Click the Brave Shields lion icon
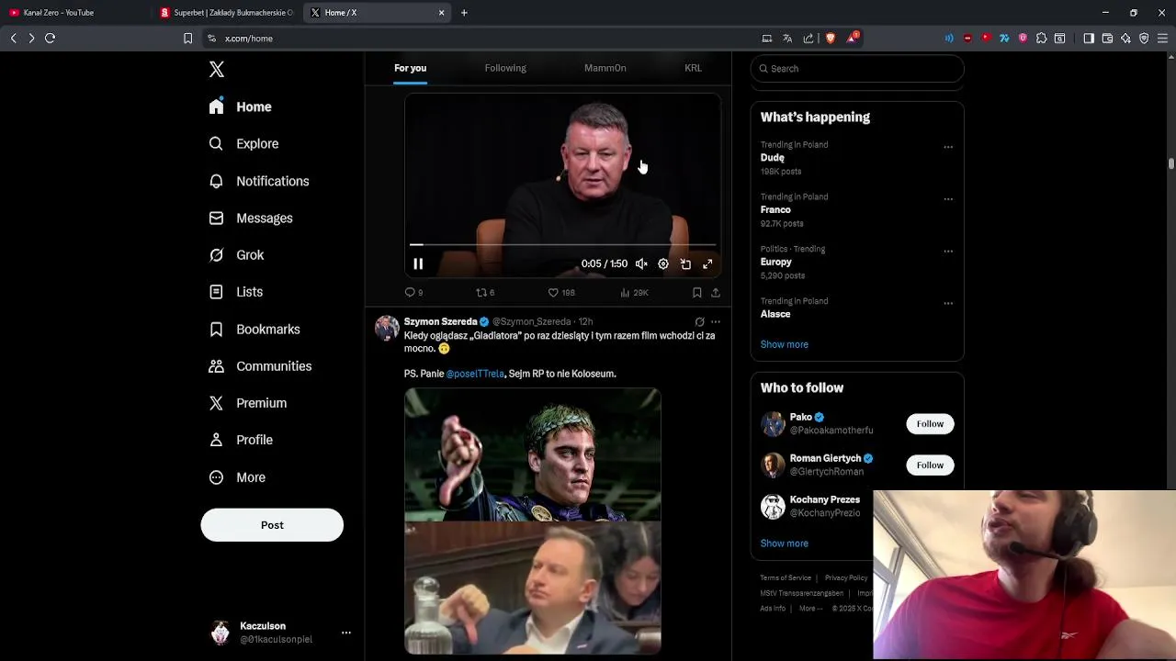Viewport: 1176px width, 661px height. [831, 39]
